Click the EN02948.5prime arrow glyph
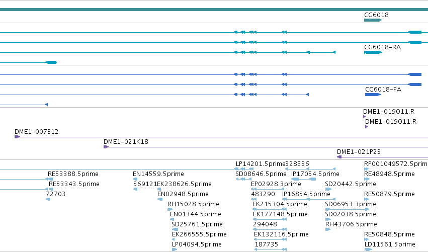 160,199
